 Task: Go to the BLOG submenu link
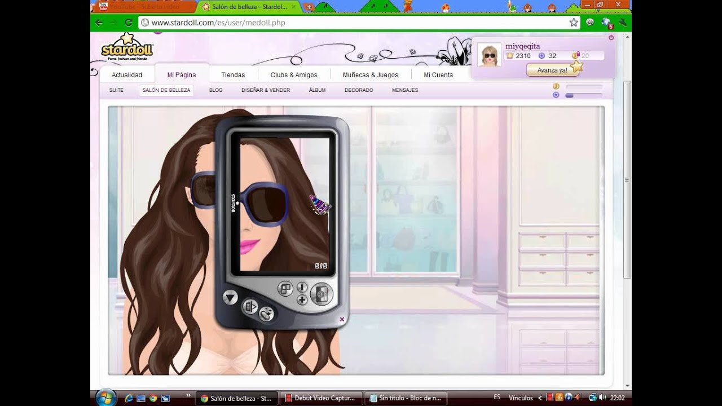click(x=216, y=90)
